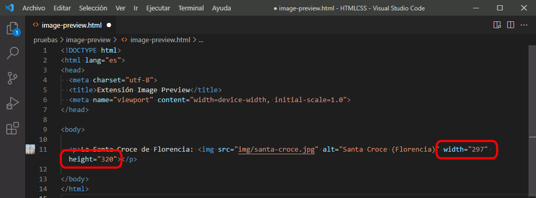Click the ellipsis breadcrumb symbol
Viewport: 536px width, 198px height.
(x=201, y=40)
